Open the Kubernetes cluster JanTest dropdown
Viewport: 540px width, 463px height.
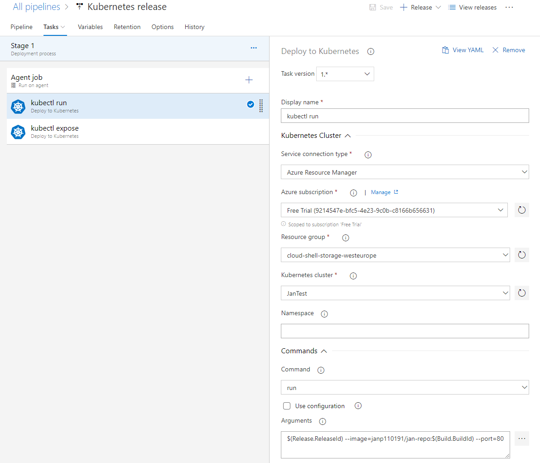tap(395, 293)
